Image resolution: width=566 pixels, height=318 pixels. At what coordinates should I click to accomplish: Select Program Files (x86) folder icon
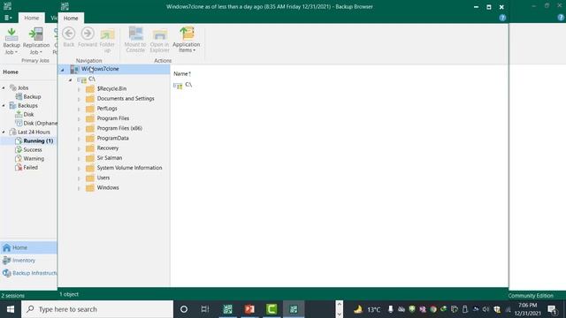(90, 128)
